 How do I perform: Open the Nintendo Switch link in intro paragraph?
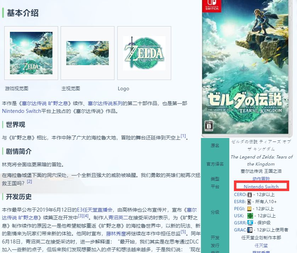[x=21, y=111]
